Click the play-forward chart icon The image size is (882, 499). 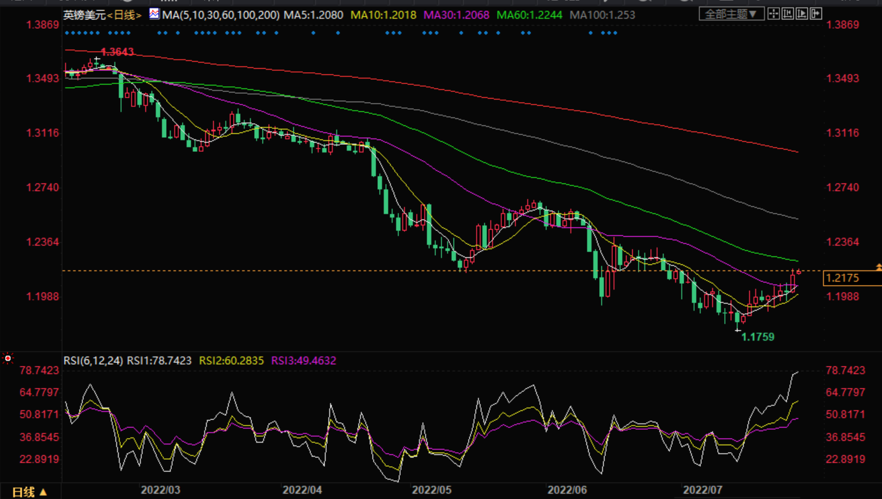point(802,14)
